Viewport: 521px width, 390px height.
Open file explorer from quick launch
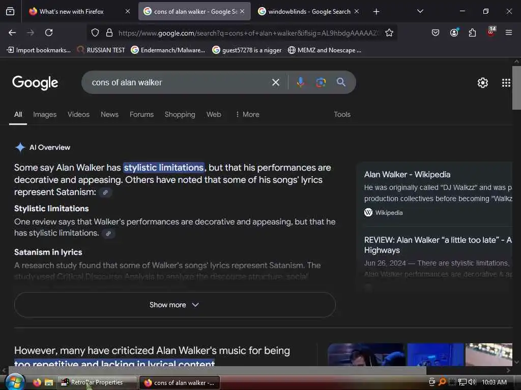tap(49, 382)
